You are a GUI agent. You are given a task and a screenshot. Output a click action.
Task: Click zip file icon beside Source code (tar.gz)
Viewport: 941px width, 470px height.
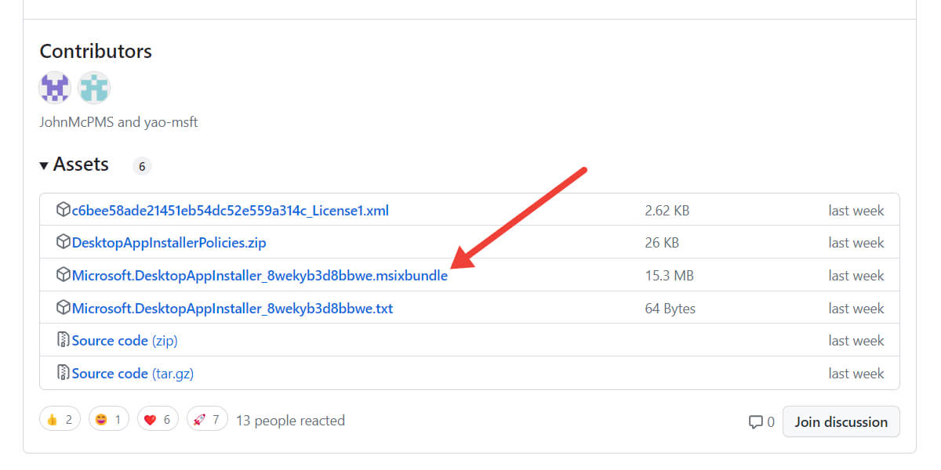coord(64,373)
